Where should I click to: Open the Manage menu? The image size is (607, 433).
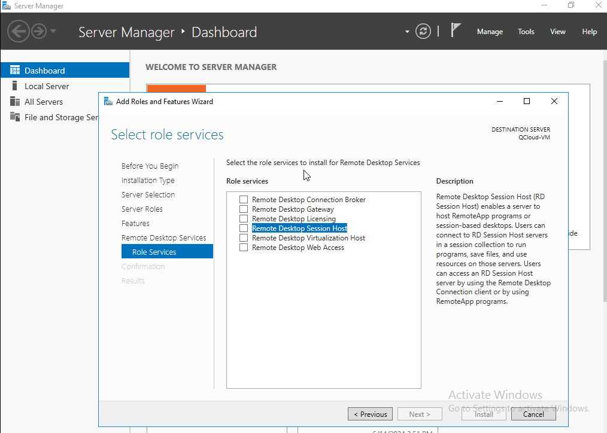click(x=490, y=32)
